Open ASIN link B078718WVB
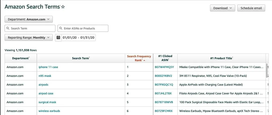Screen dimensions: 272x115 164,102
